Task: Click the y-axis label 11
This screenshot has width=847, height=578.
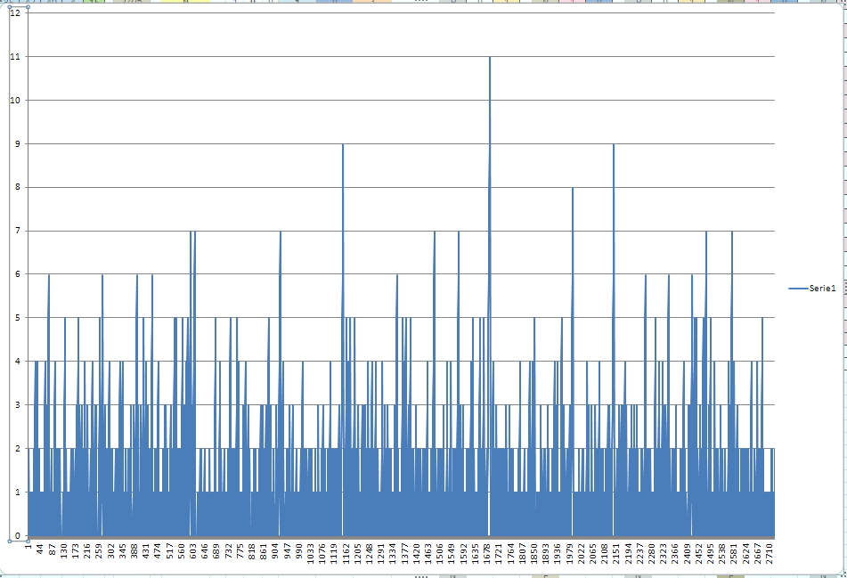Action: click(x=15, y=56)
